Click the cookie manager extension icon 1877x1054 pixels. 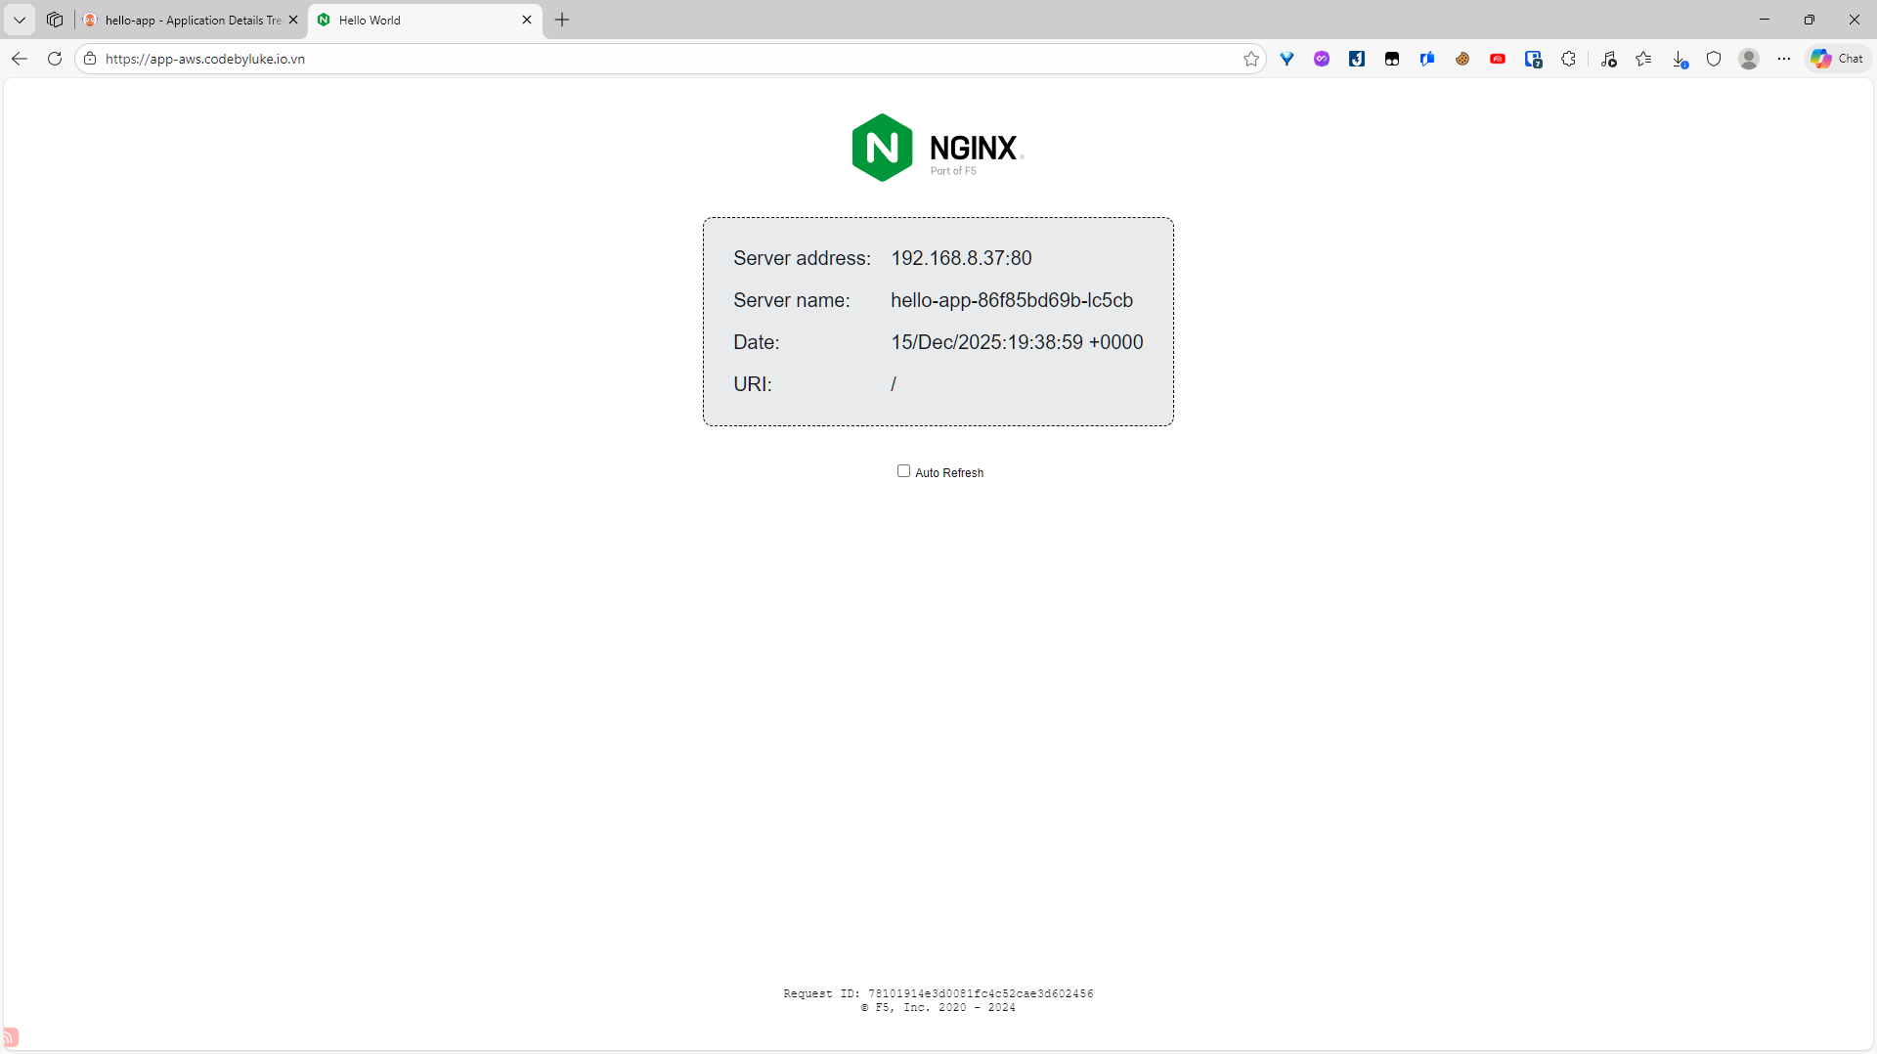pyautogui.click(x=1462, y=59)
